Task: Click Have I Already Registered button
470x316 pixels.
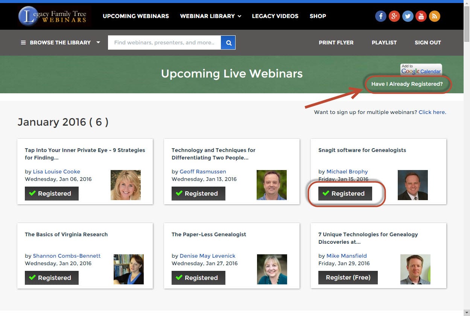Action: (x=407, y=84)
